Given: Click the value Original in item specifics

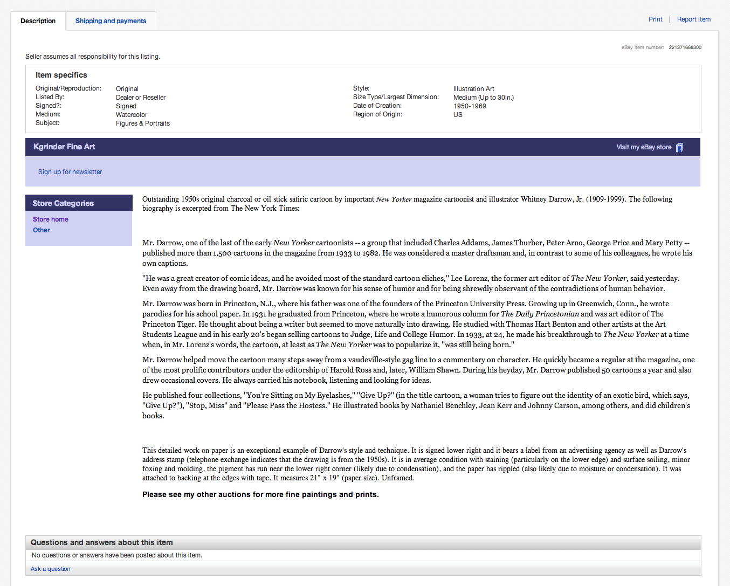Looking at the screenshot, I should 127,89.
